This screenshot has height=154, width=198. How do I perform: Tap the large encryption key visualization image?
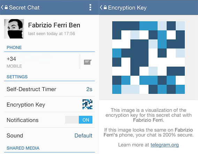coord(148,57)
